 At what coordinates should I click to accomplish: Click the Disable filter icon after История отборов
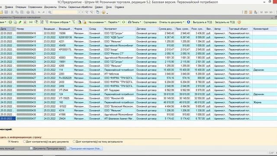[74, 22]
